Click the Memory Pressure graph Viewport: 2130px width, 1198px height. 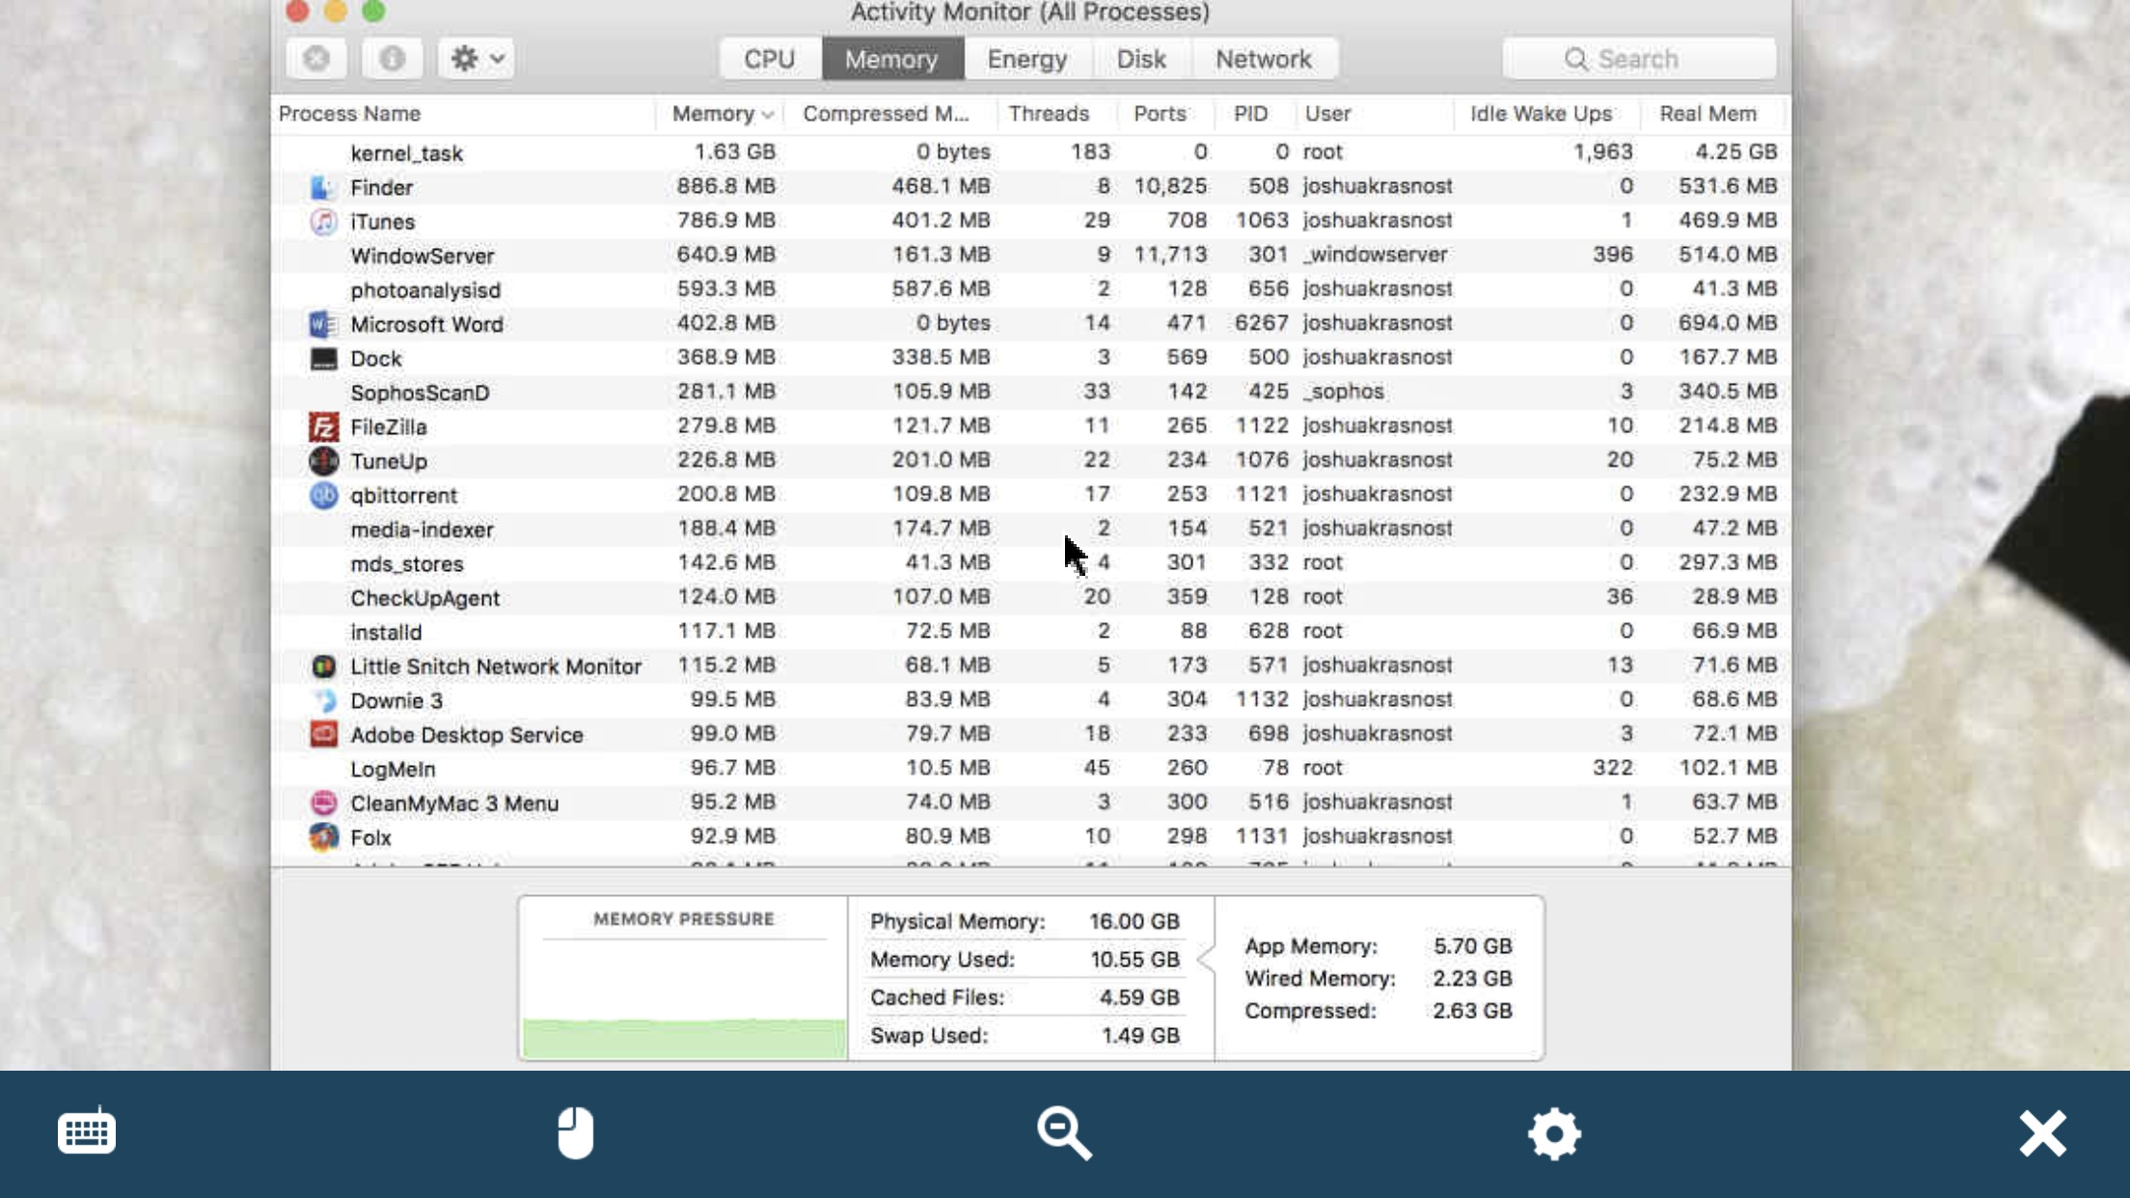coord(684,998)
